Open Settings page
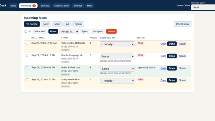215x121 pixels. tap(78, 6)
